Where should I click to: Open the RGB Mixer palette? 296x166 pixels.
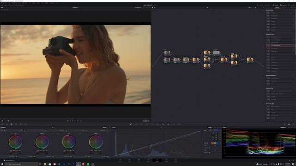click(21, 124)
